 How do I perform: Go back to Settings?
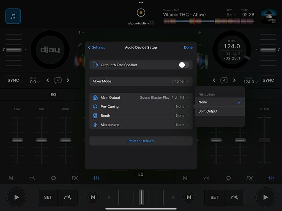coord(96,47)
